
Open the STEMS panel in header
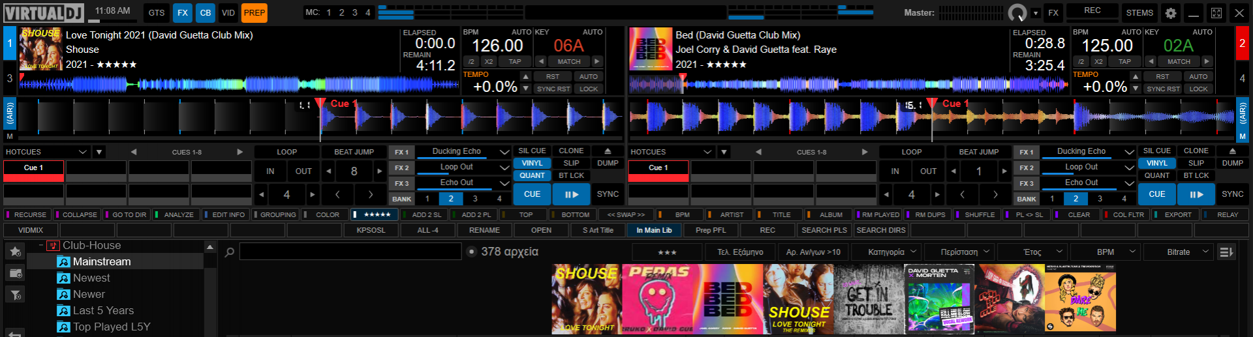pos(1139,12)
